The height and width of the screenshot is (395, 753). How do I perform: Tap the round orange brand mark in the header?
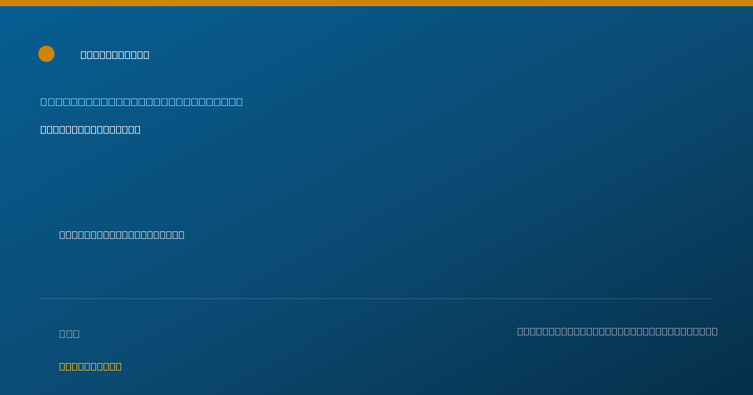point(46,54)
